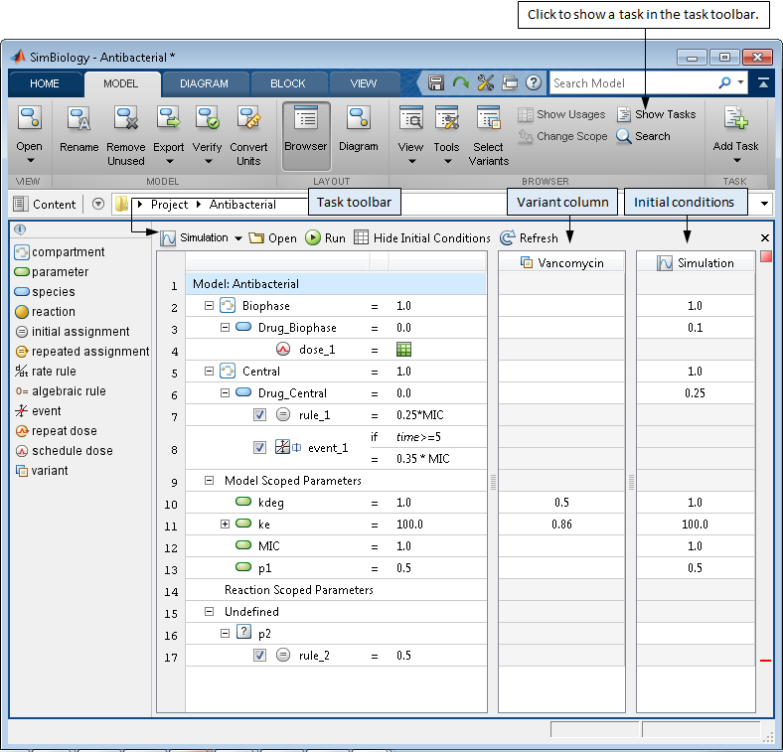783x752 pixels.
Task: Click the Preferences tools icon
Action: point(485,82)
